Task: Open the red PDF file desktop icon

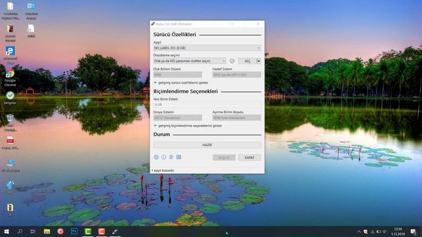Action: click(x=11, y=143)
